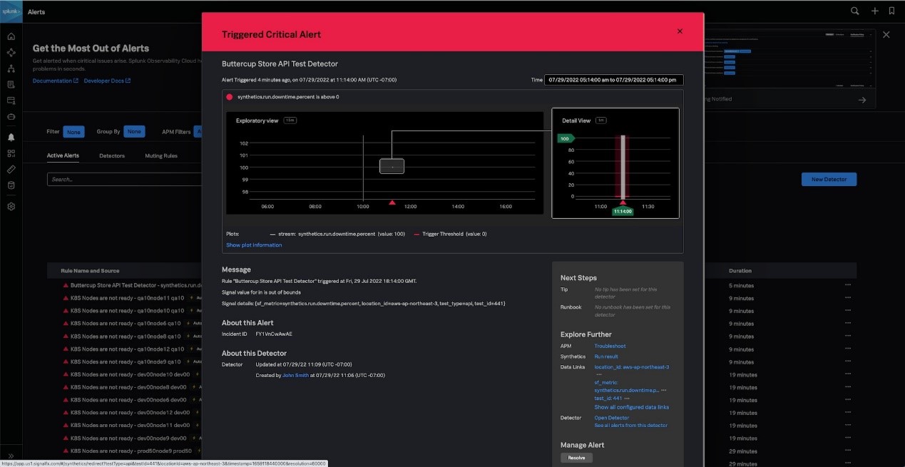Close the Triggered Critical Alert dialog
This screenshot has height=467, width=905.
[x=680, y=31]
